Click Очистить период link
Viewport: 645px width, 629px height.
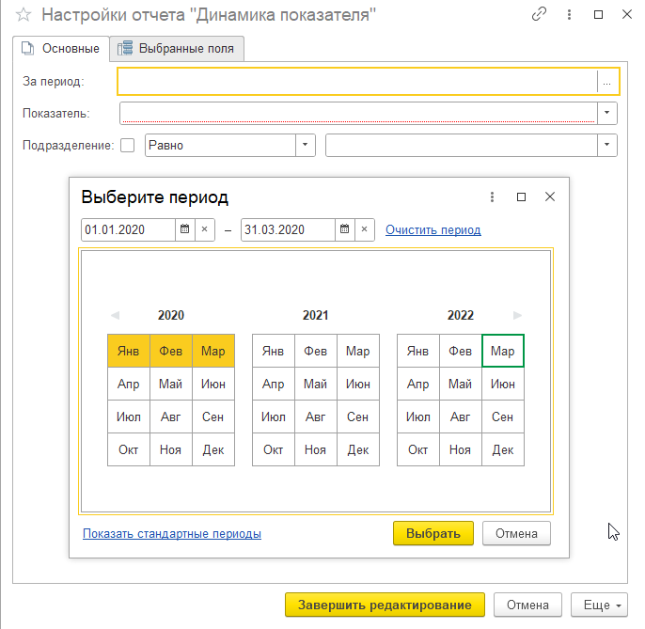click(x=433, y=229)
